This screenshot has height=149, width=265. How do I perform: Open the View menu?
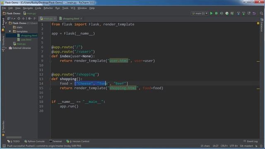(18, 8)
